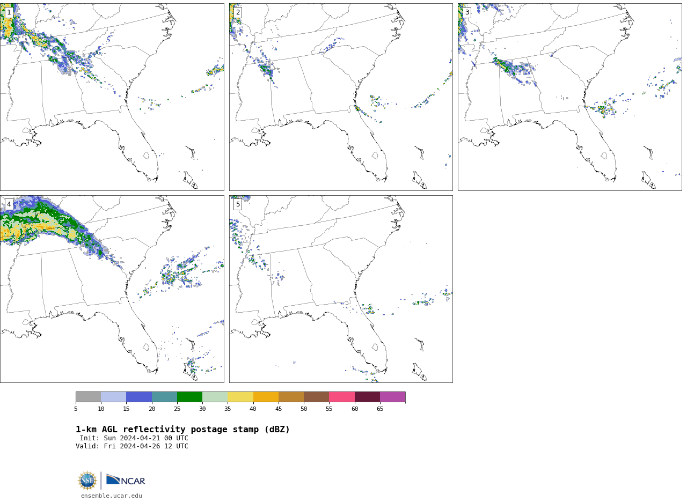The image size is (687, 502).
Task: Open ensemble member 2 reflectivity map
Action: click(x=341, y=97)
